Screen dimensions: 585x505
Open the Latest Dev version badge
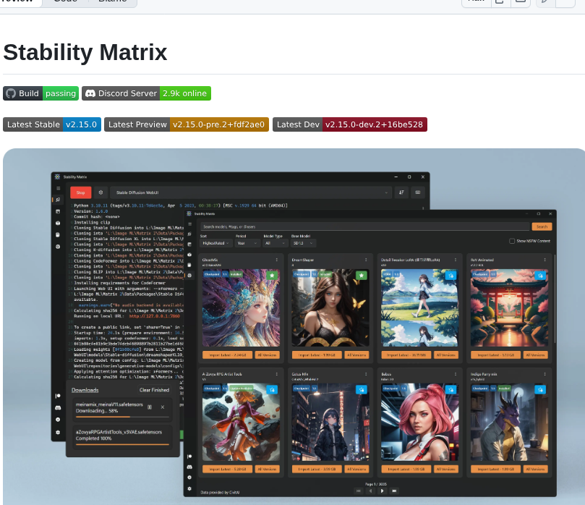(350, 124)
